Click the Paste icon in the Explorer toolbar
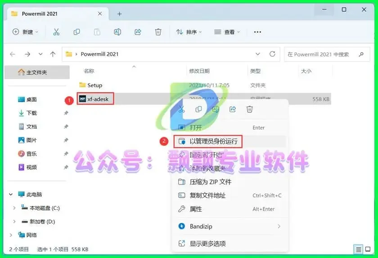 pyautogui.click(x=97, y=32)
